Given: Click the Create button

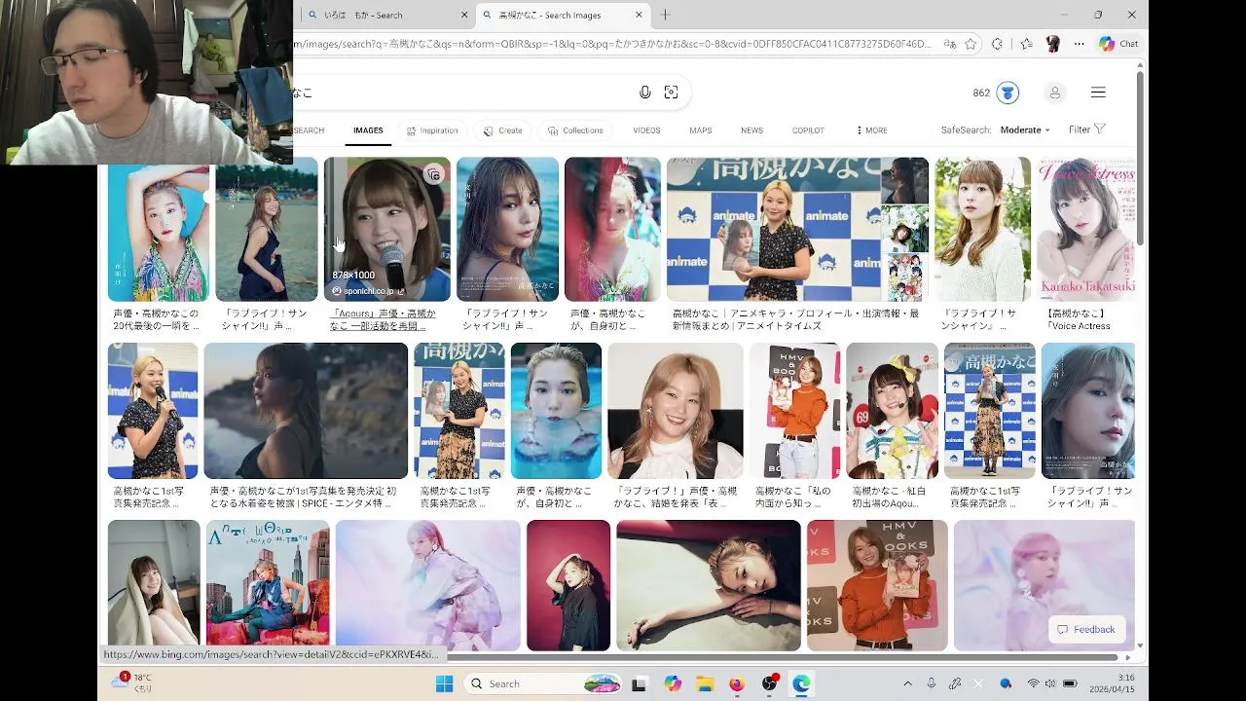Looking at the screenshot, I should [502, 130].
